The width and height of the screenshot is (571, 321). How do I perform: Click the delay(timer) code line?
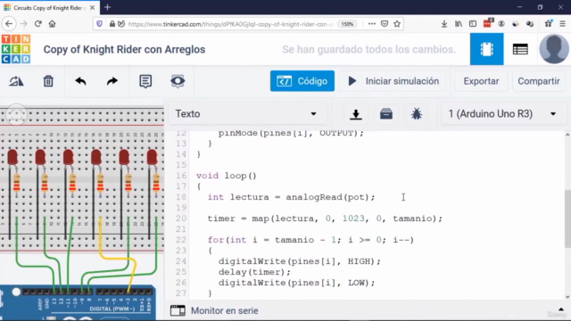pyautogui.click(x=254, y=272)
